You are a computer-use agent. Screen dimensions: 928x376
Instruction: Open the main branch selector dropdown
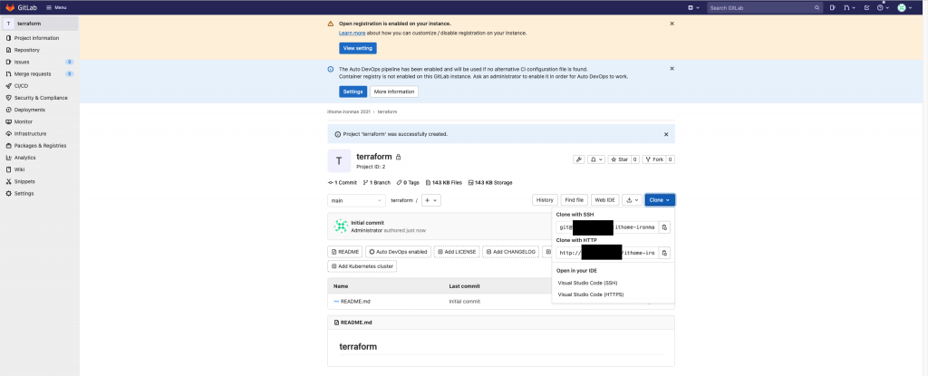pos(356,200)
